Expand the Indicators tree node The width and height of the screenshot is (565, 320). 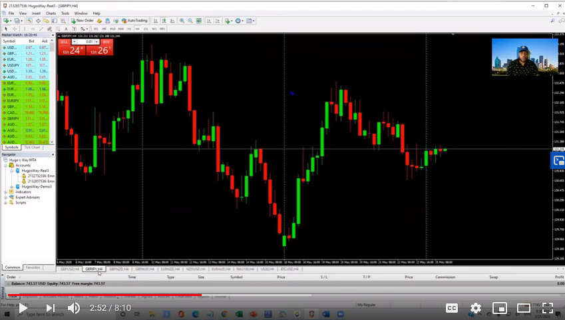pos(6,192)
